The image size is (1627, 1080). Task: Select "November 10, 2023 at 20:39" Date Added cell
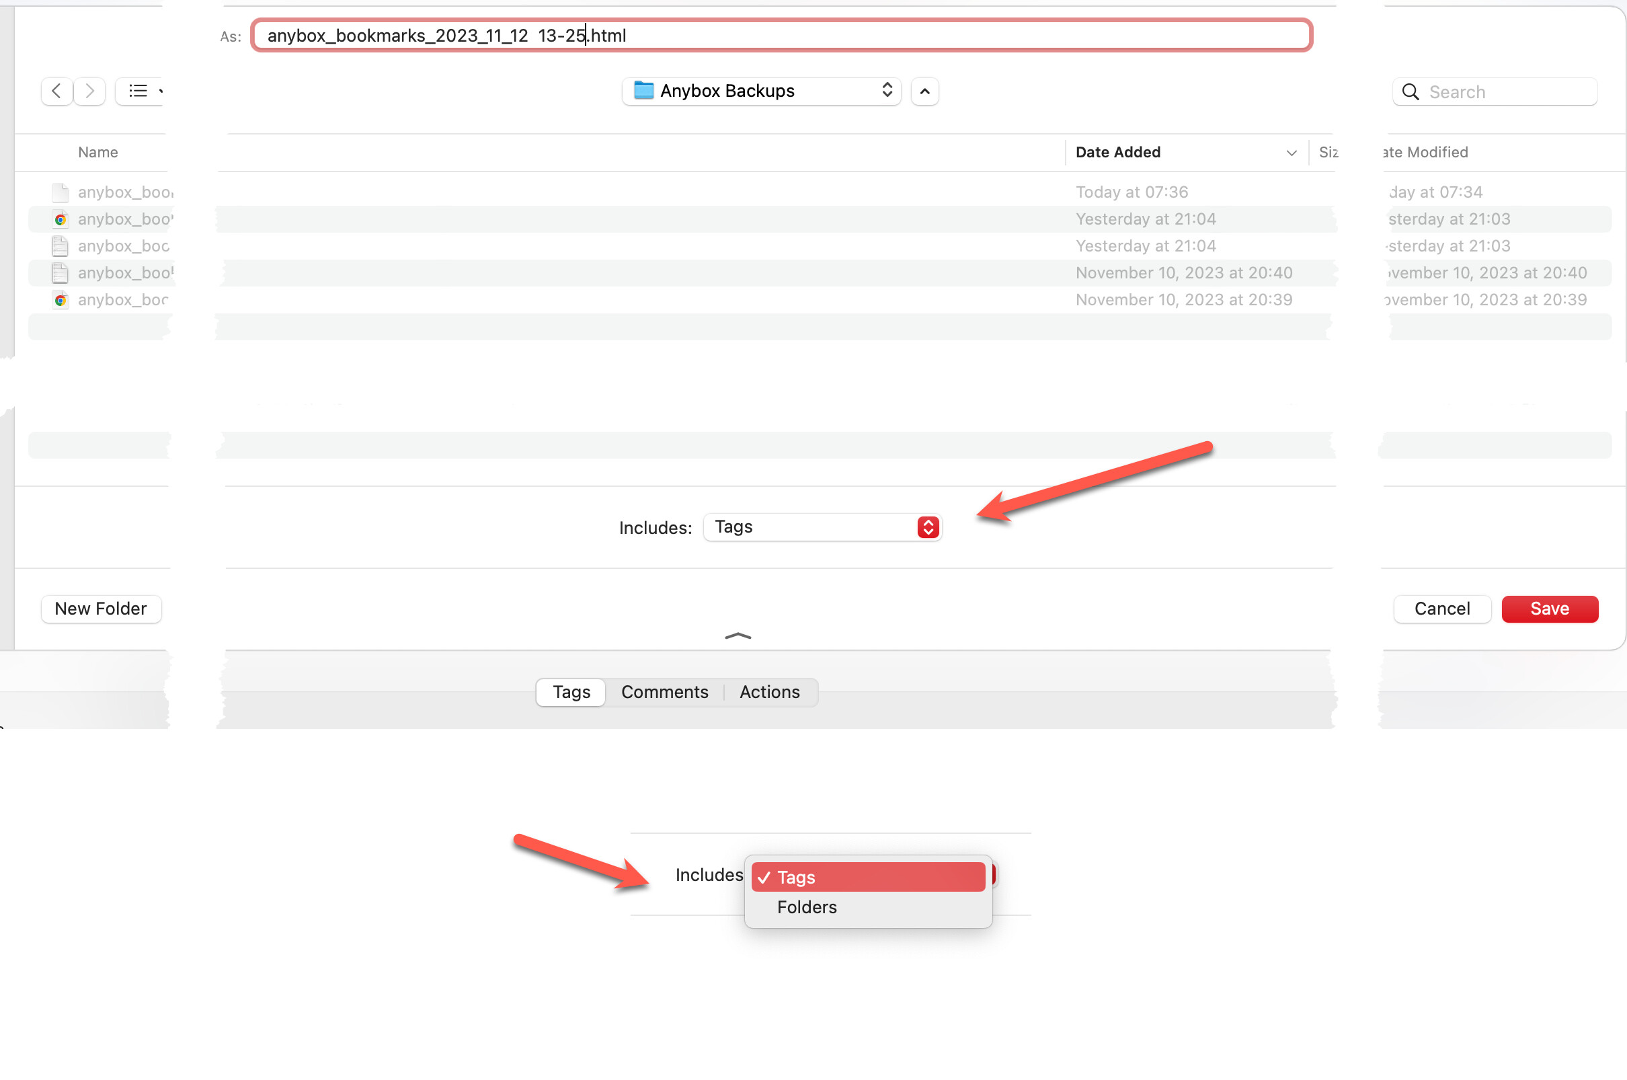1183,300
